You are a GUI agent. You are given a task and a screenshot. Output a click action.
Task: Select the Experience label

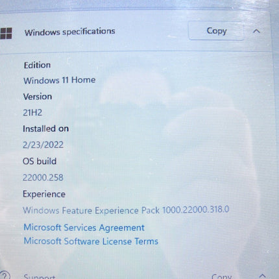(x=44, y=194)
